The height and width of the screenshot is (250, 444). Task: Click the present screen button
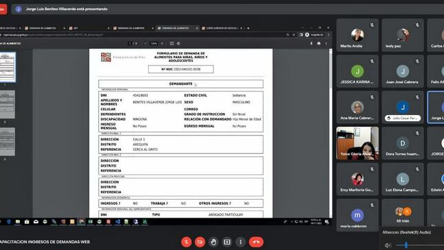[x=226, y=242]
